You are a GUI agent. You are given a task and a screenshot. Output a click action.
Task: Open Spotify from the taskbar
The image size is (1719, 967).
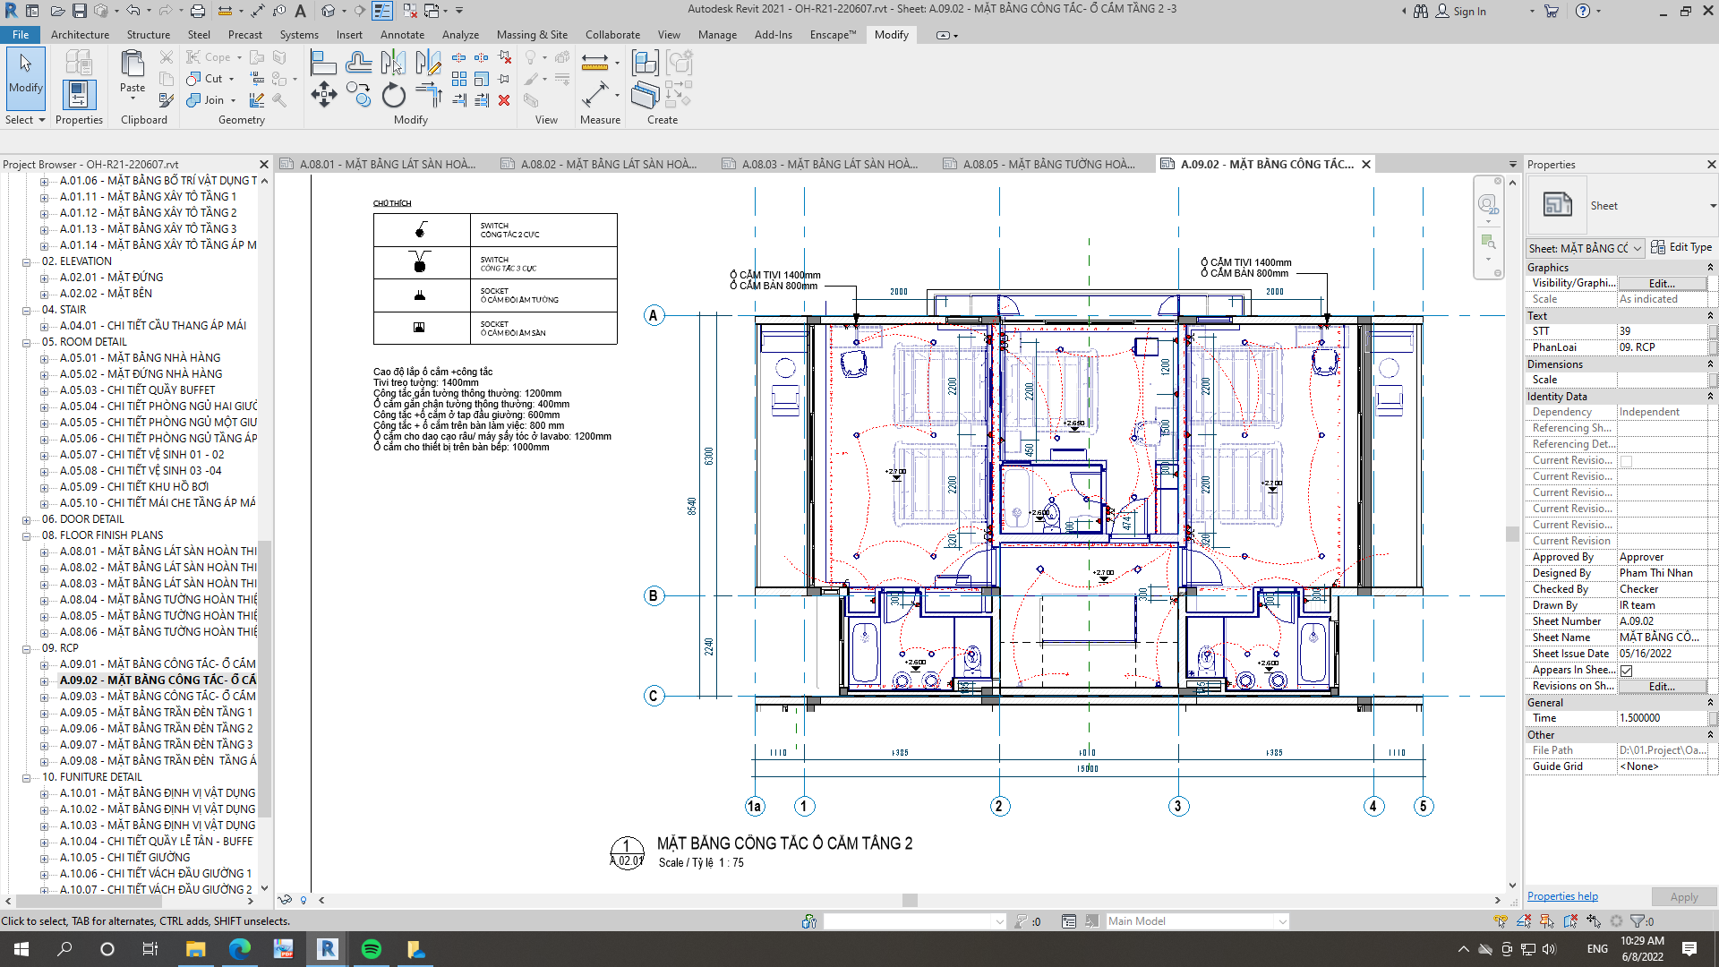[x=371, y=949]
